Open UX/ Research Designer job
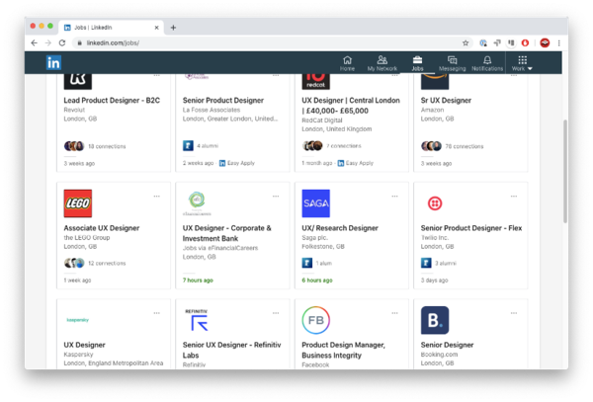593x402 pixels. click(340, 228)
